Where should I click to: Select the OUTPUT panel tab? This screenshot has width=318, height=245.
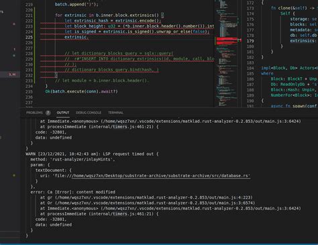coord(63,113)
